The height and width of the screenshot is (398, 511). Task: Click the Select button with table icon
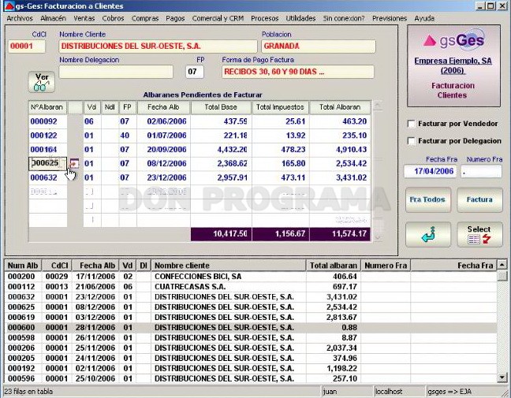[479, 235]
